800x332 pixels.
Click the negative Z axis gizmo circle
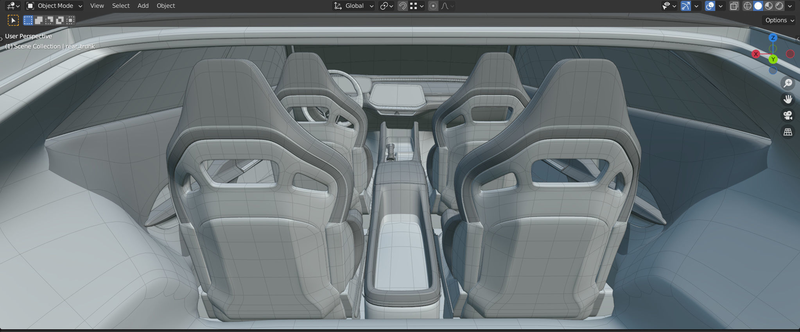coord(773,70)
